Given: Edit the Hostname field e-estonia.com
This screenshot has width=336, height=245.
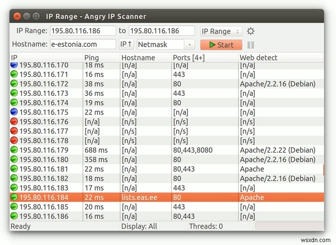Looking at the screenshot, I should [x=83, y=44].
